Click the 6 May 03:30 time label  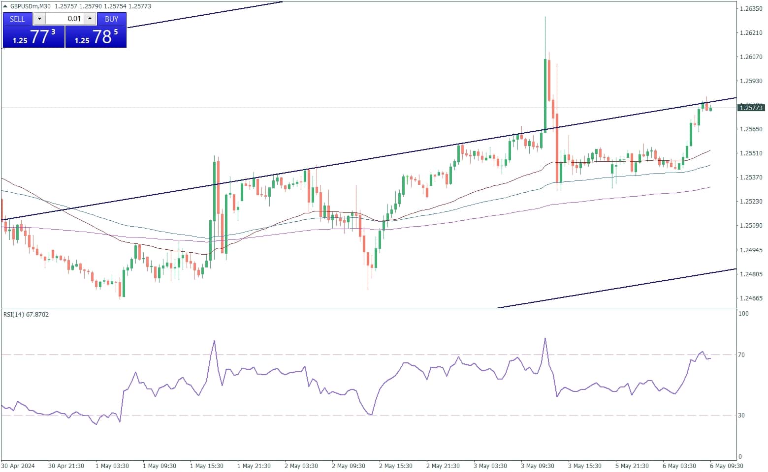pos(679,466)
